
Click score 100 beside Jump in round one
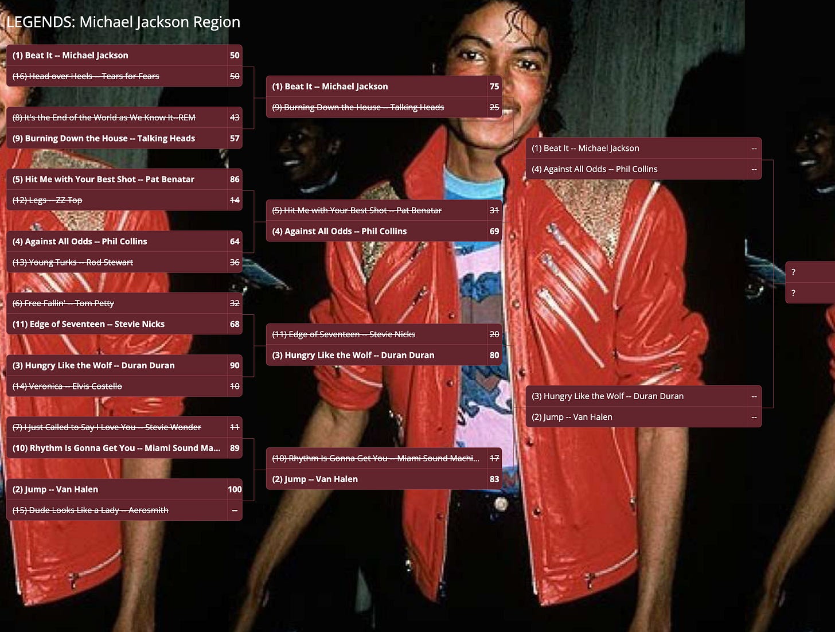pyautogui.click(x=235, y=489)
